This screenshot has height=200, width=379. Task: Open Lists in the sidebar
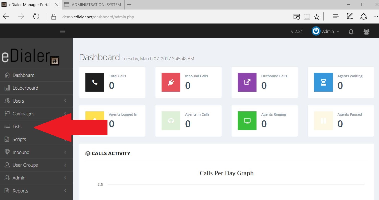pos(36,126)
